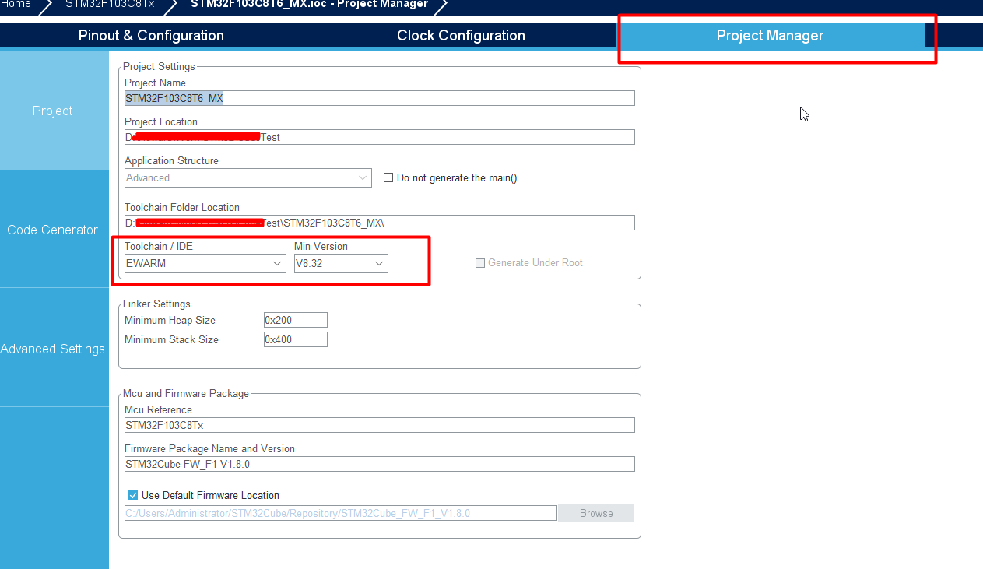This screenshot has width=983, height=569.
Task: Open the Min Version dropdown
Action: [x=341, y=263]
